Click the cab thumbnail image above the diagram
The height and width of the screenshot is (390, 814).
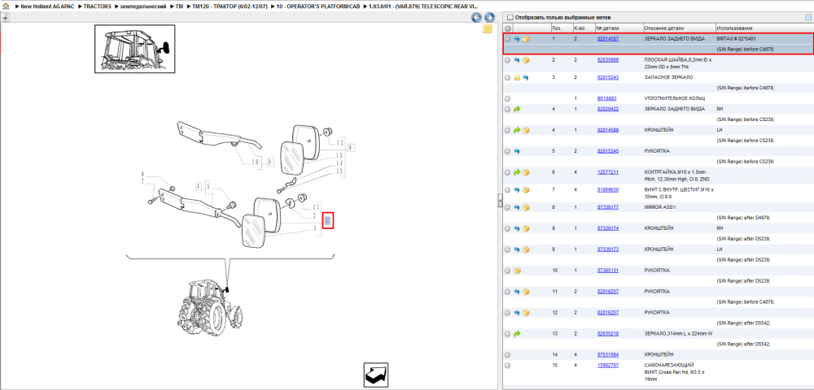pyautogui.click(x=134, y=48)
